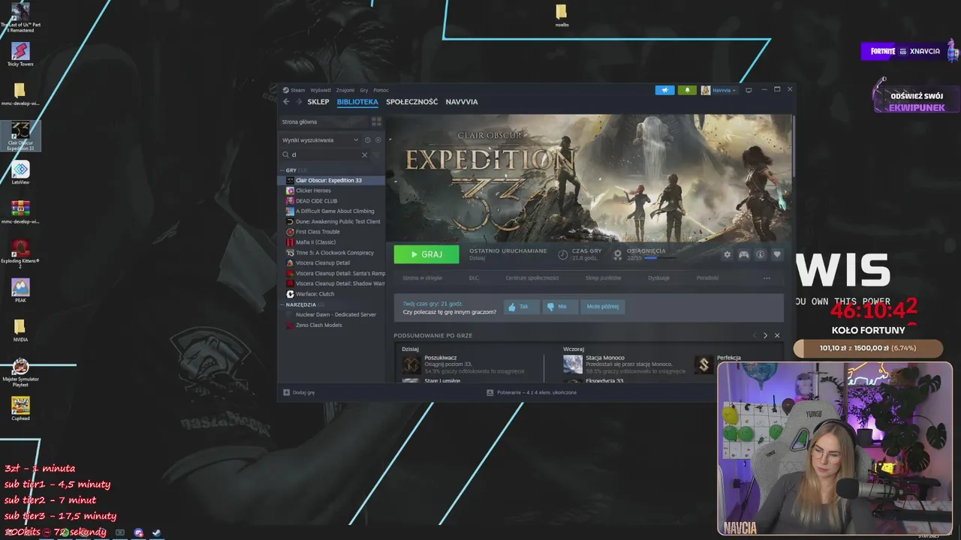Go back with Steam back arrow
Viewport: 961px width, 540px height.
286,102
